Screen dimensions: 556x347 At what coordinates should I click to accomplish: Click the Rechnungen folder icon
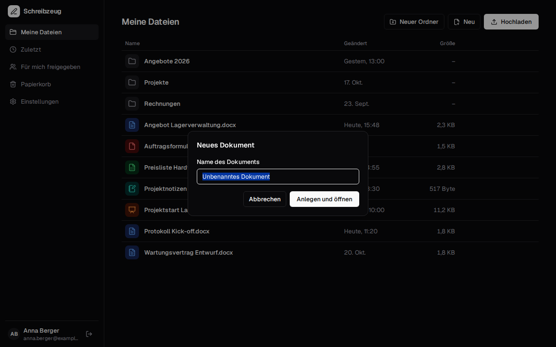point(132,104)
